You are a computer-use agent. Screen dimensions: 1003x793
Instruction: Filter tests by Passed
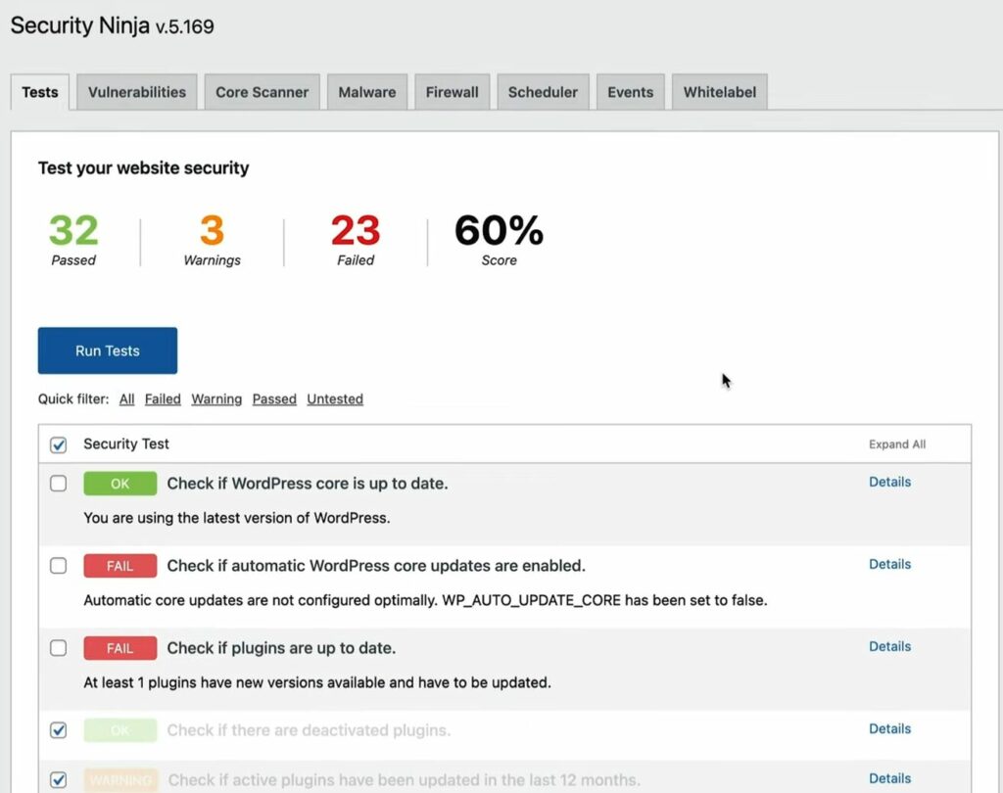point(274,399)
